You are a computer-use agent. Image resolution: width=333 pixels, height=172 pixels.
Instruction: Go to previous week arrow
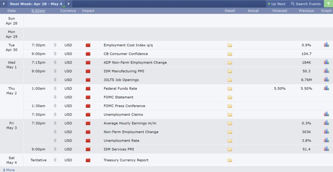3,4
